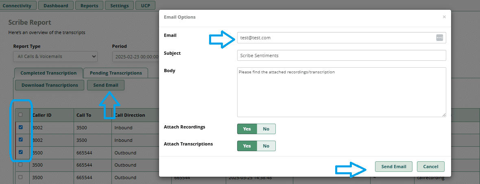Toggle the select-all checkbox in table header
Image resolution: width=480 pixels, height=184 pixels.
point(21,115)
